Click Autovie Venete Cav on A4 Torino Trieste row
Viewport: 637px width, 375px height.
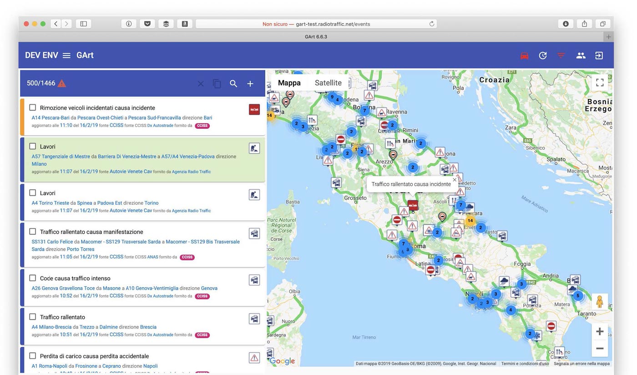tap(131, 211)
